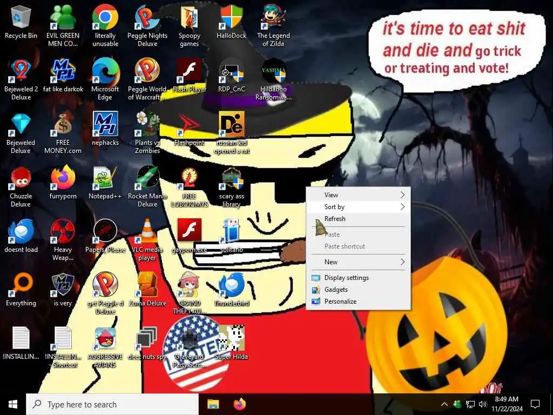553x415 pixels.
Task: Choose Gadgets in the context menu
Action: click(x=359, y=290)
